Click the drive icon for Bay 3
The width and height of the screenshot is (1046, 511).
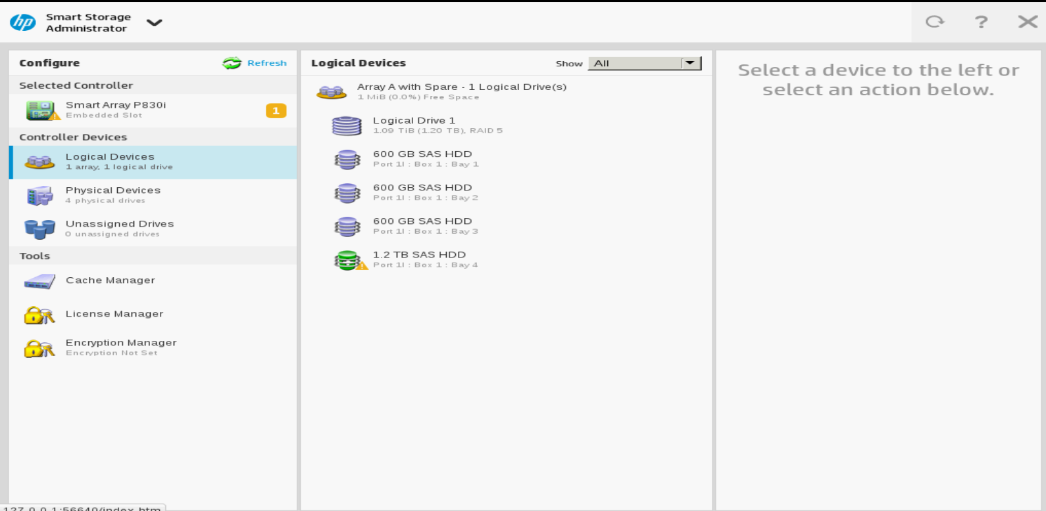click(347, 227)
